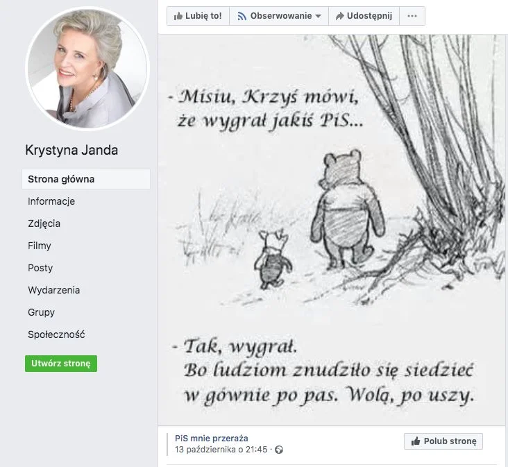Click the Krystyna Janda page name
Viewport: 508px width, 467px height.
tap(71, 151)
